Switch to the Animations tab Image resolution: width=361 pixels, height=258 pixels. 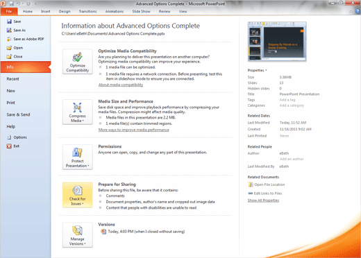[x=115, y=11]
